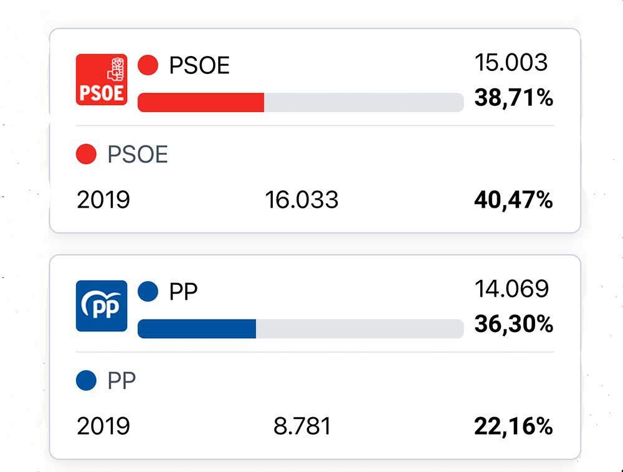Click the PP vote count 14.069

click(x=511, y=289)
